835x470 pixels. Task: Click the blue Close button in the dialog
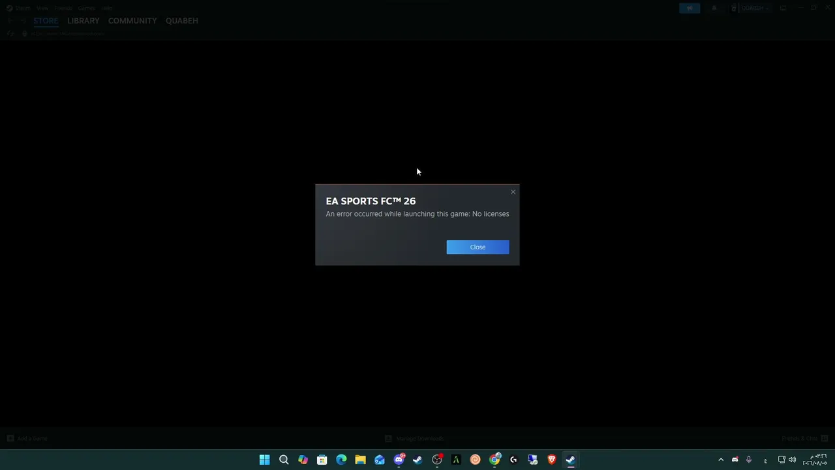coord(478,247)
